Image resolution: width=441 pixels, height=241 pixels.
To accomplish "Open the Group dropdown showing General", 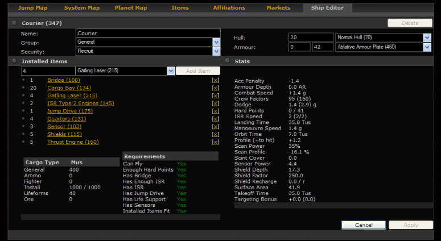I will click(216, 42).
